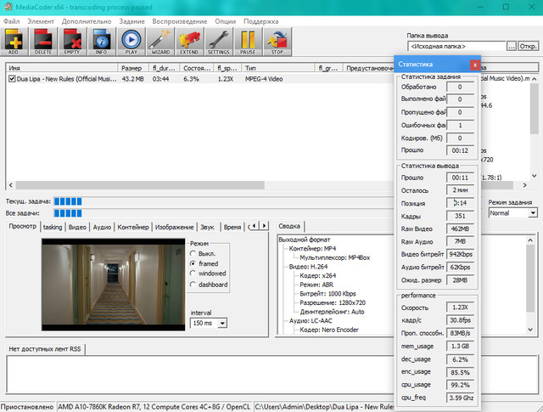Open file INFO from the toolbar

(x=101, y=40)
